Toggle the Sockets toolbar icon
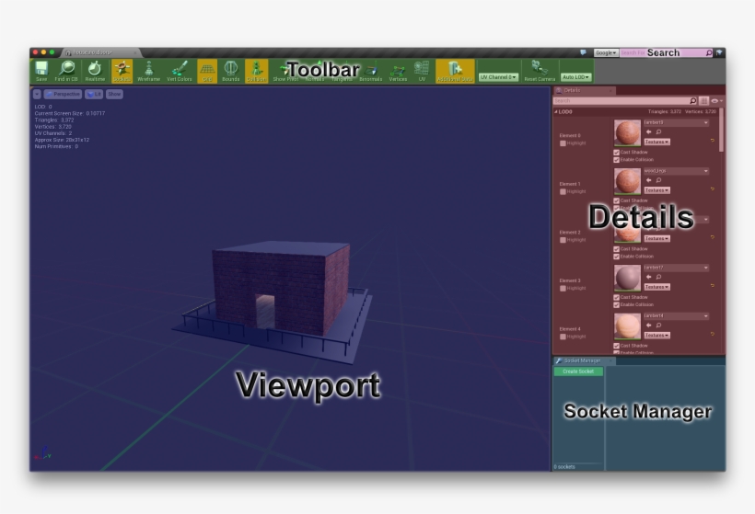The height and width of the screenshot is (514, 755). pos(122,71)
